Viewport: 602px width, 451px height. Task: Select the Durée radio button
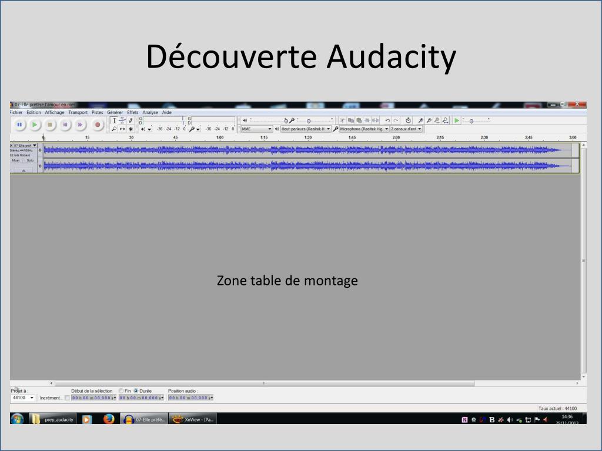[x=136, y=391]
